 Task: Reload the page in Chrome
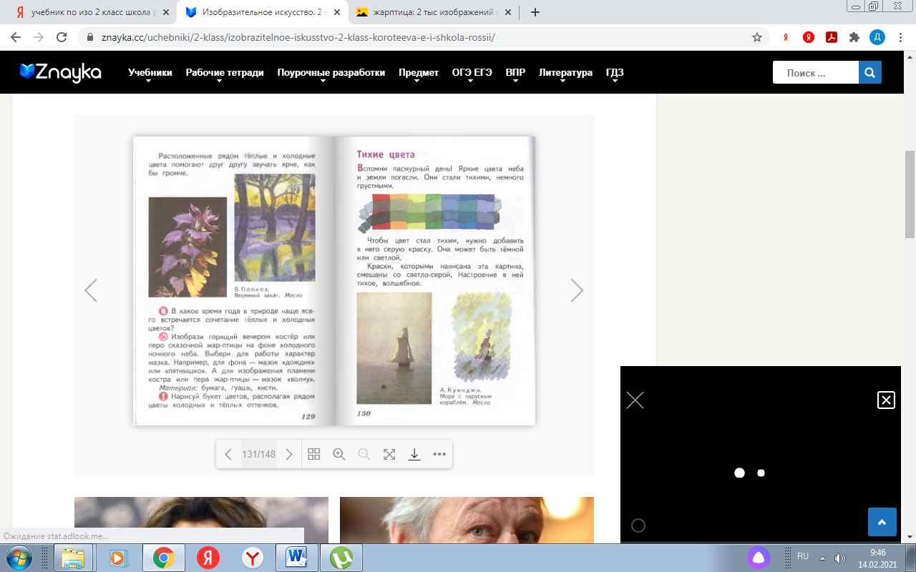click(62, 37)
